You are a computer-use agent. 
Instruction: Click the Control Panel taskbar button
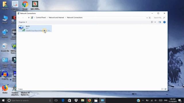tap(102, 100)
